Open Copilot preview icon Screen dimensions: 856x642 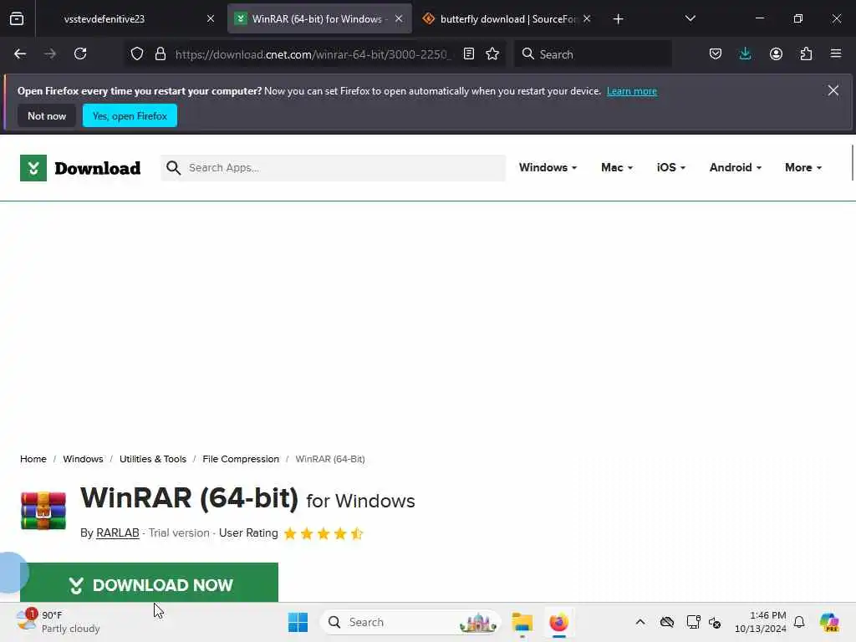click(829, 622)
